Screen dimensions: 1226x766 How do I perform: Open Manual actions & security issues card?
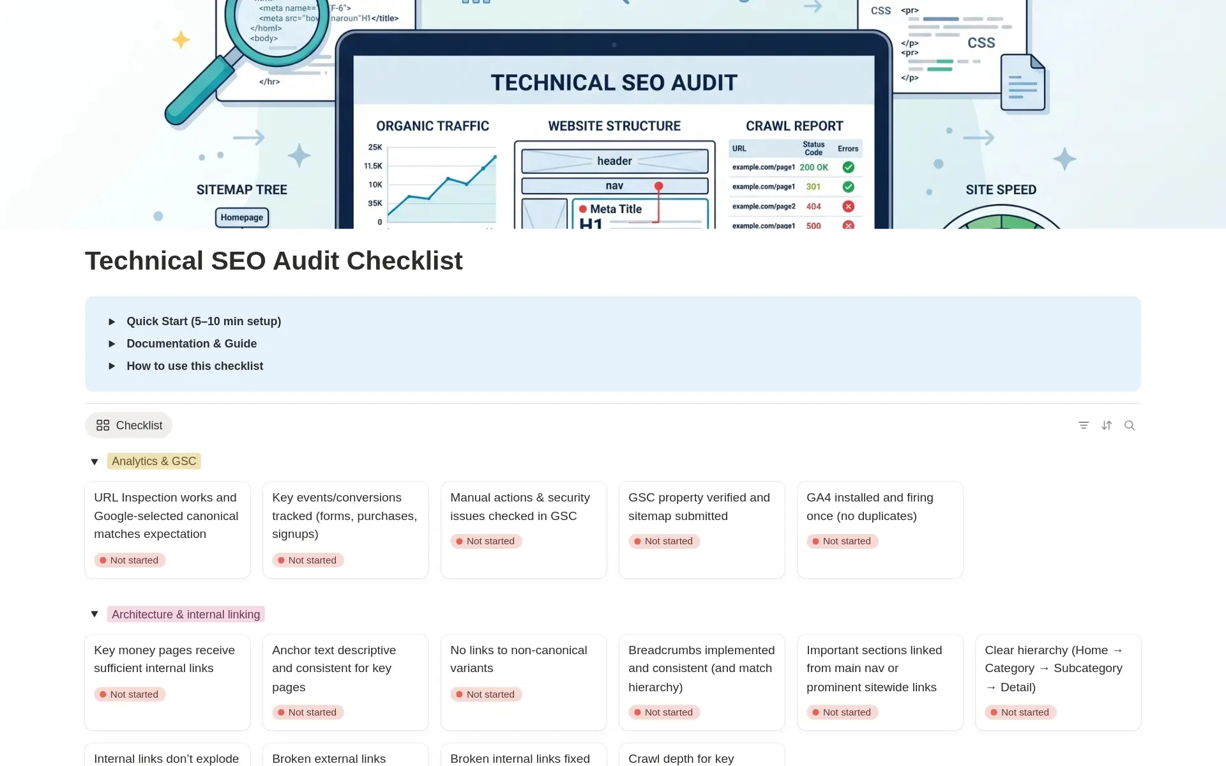(x=524, y=530)
